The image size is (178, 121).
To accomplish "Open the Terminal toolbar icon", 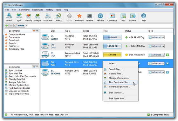I will click(x=90, y=17).
